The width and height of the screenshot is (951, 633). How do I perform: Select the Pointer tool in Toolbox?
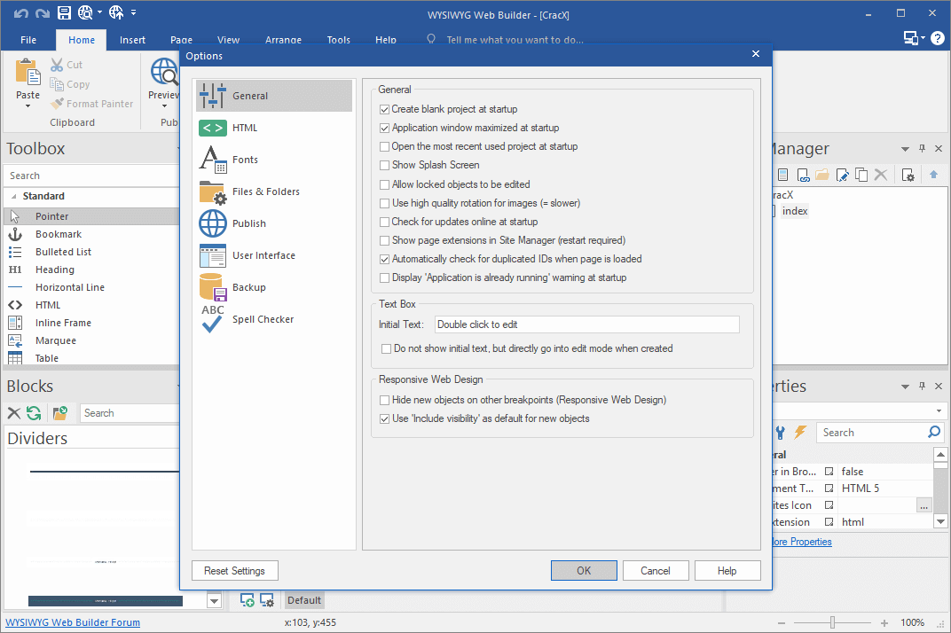coord(91,216)
